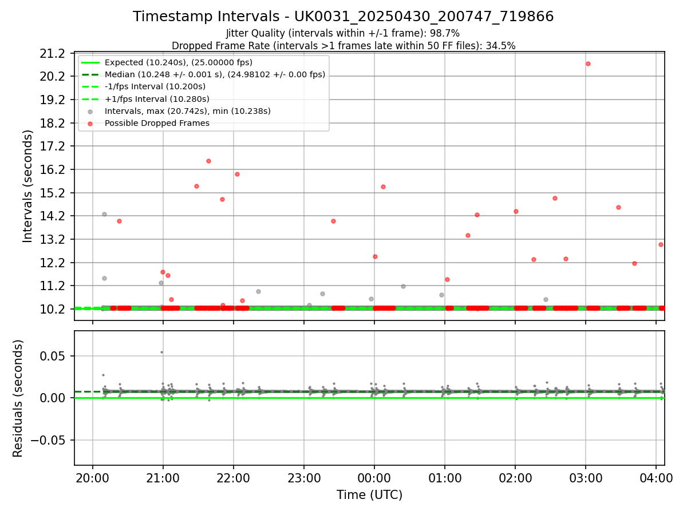Click the 'Dropped Frame Rate' subtitle line reading 34.5%

[343, 46]
